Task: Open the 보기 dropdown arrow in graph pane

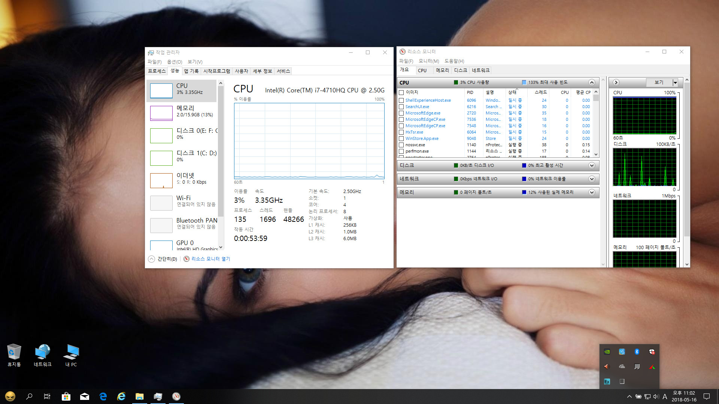Action: (675, 82)
